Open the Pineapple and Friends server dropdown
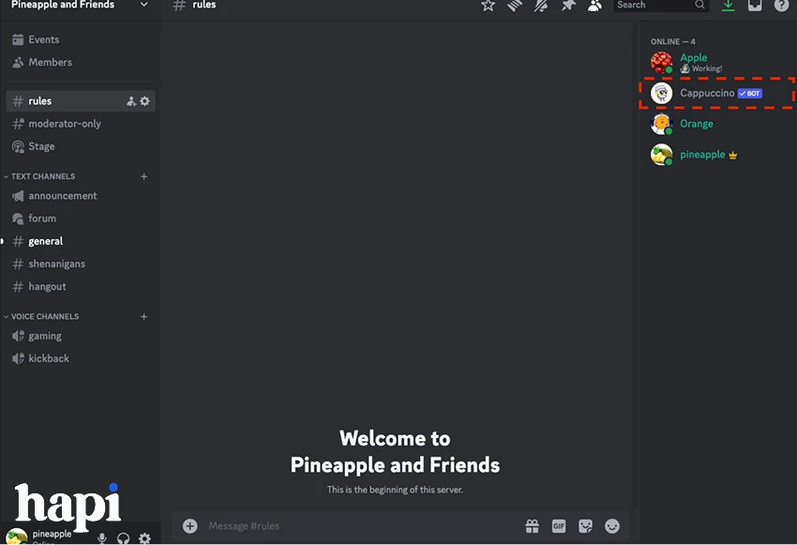 click(81, 5)
